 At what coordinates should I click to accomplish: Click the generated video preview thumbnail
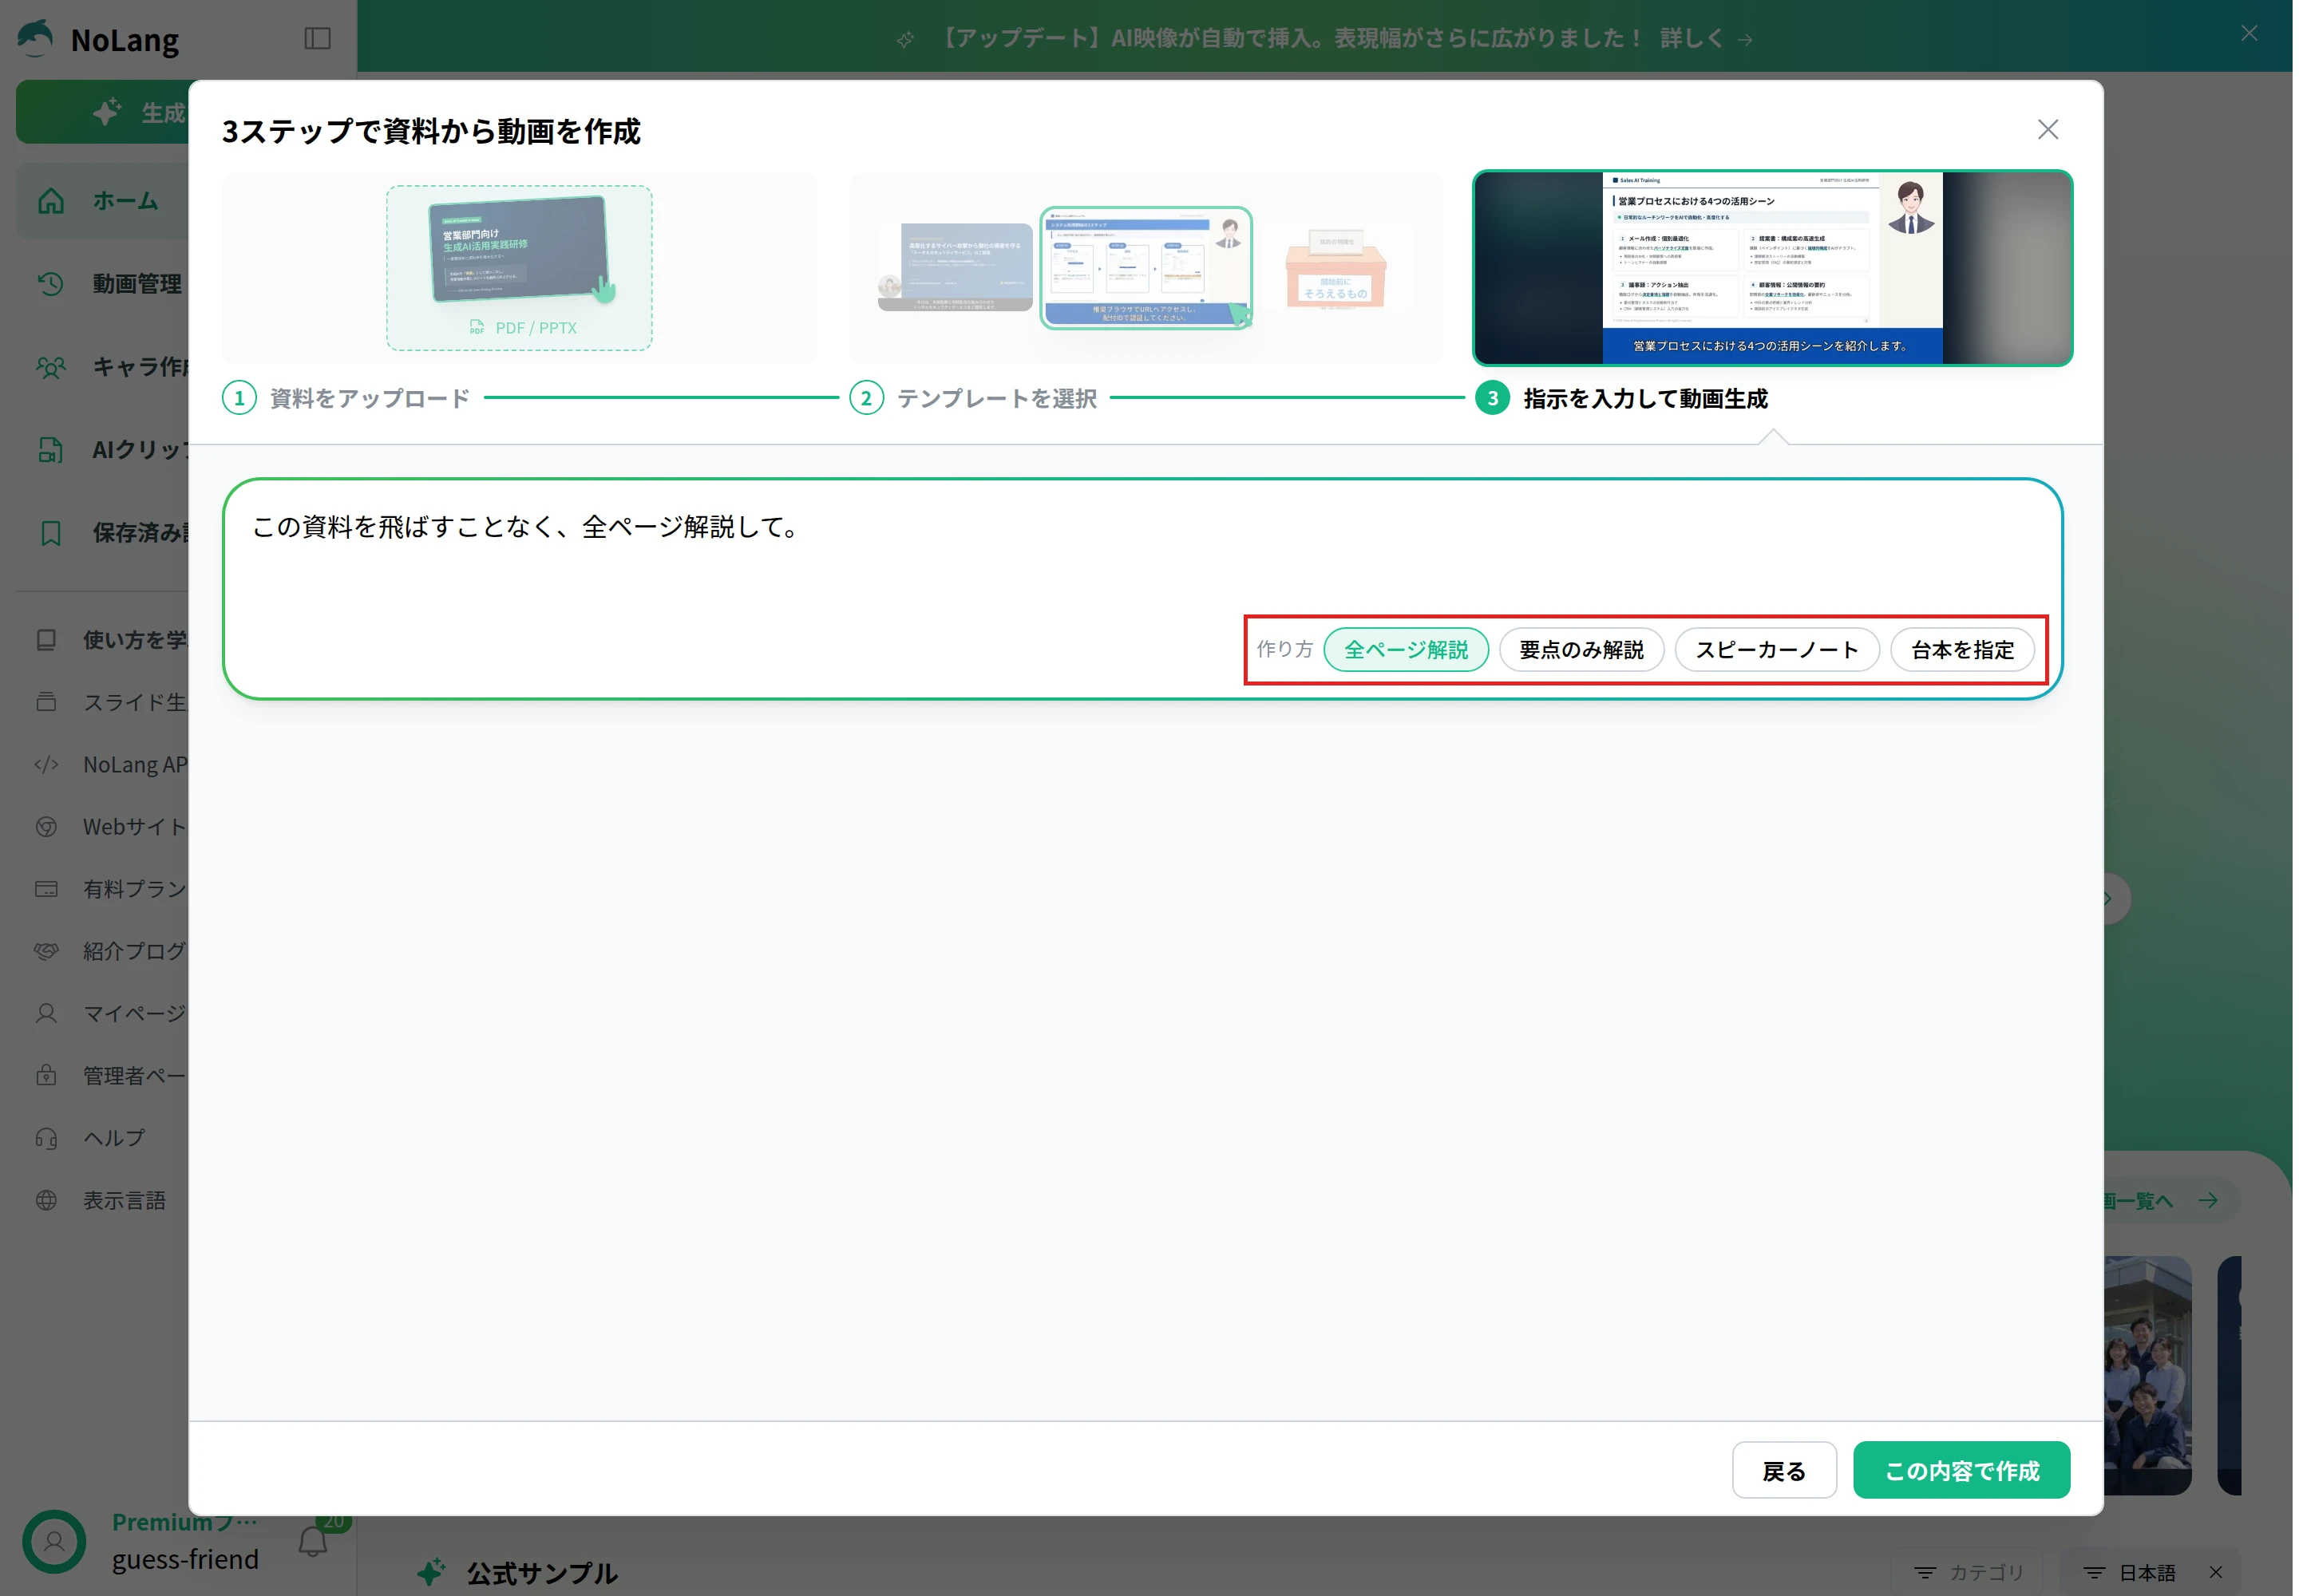[x=1772, y=268]
